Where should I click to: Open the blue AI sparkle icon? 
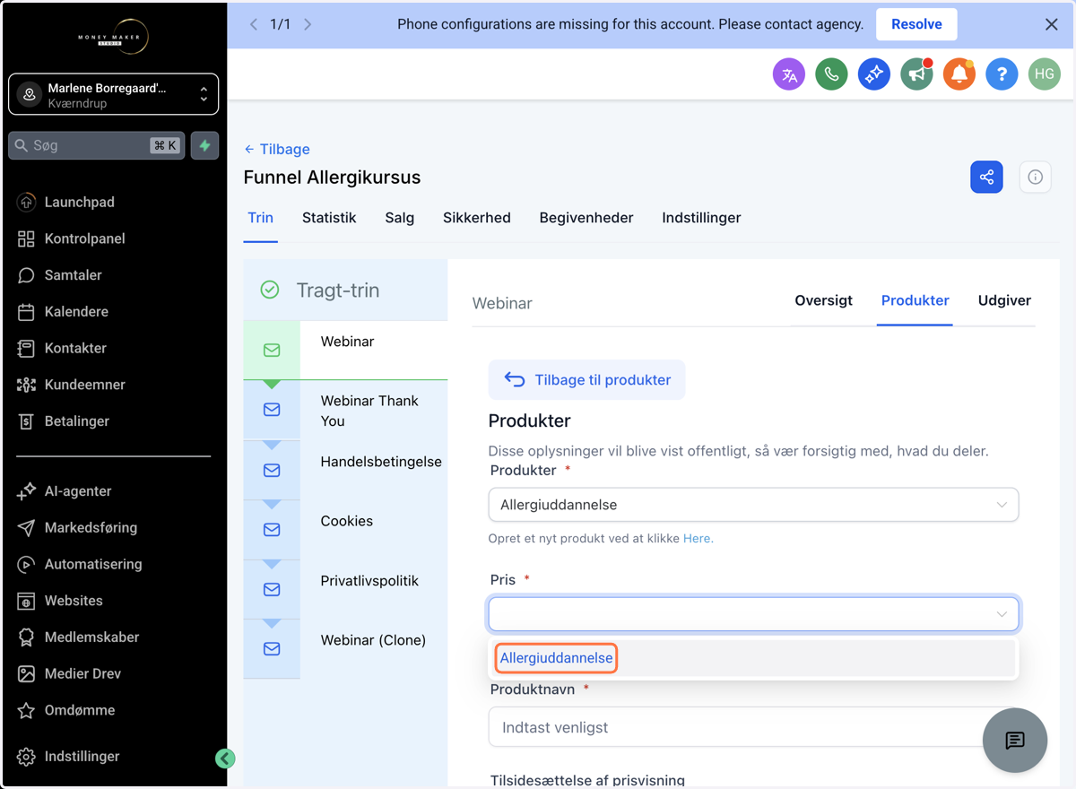[x=874, y=74]
